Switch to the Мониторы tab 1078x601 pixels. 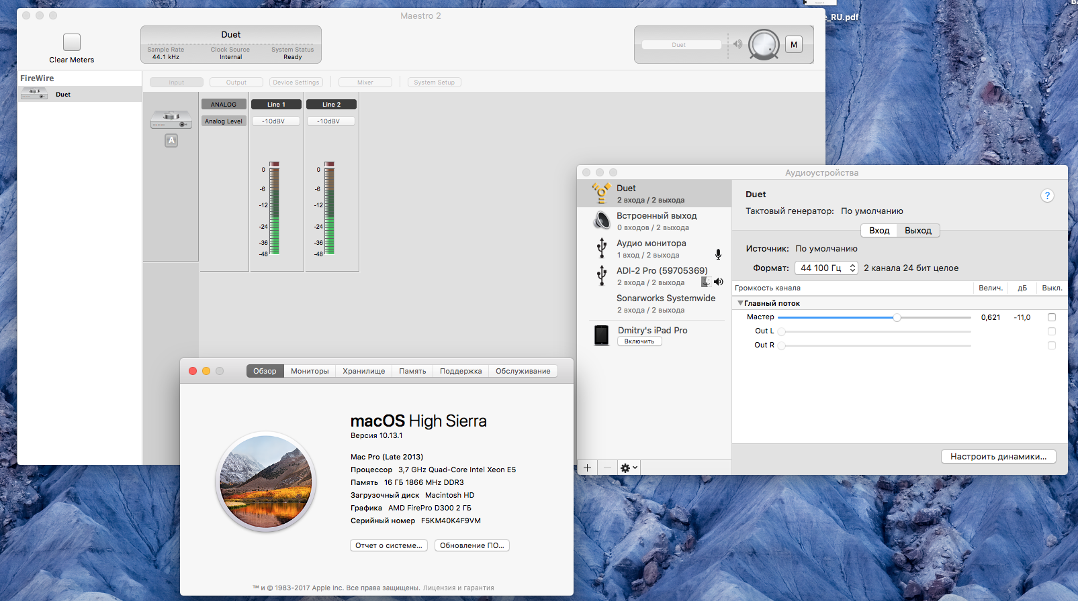point(310,371)
